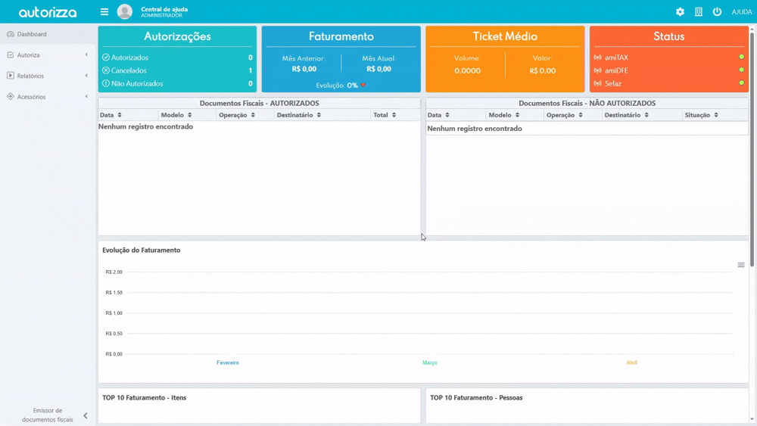The height and width of the screenshot is (426, 757).
Task: Click the AJUDA help link
Action: pyautogui.click(x=741, y=12)
